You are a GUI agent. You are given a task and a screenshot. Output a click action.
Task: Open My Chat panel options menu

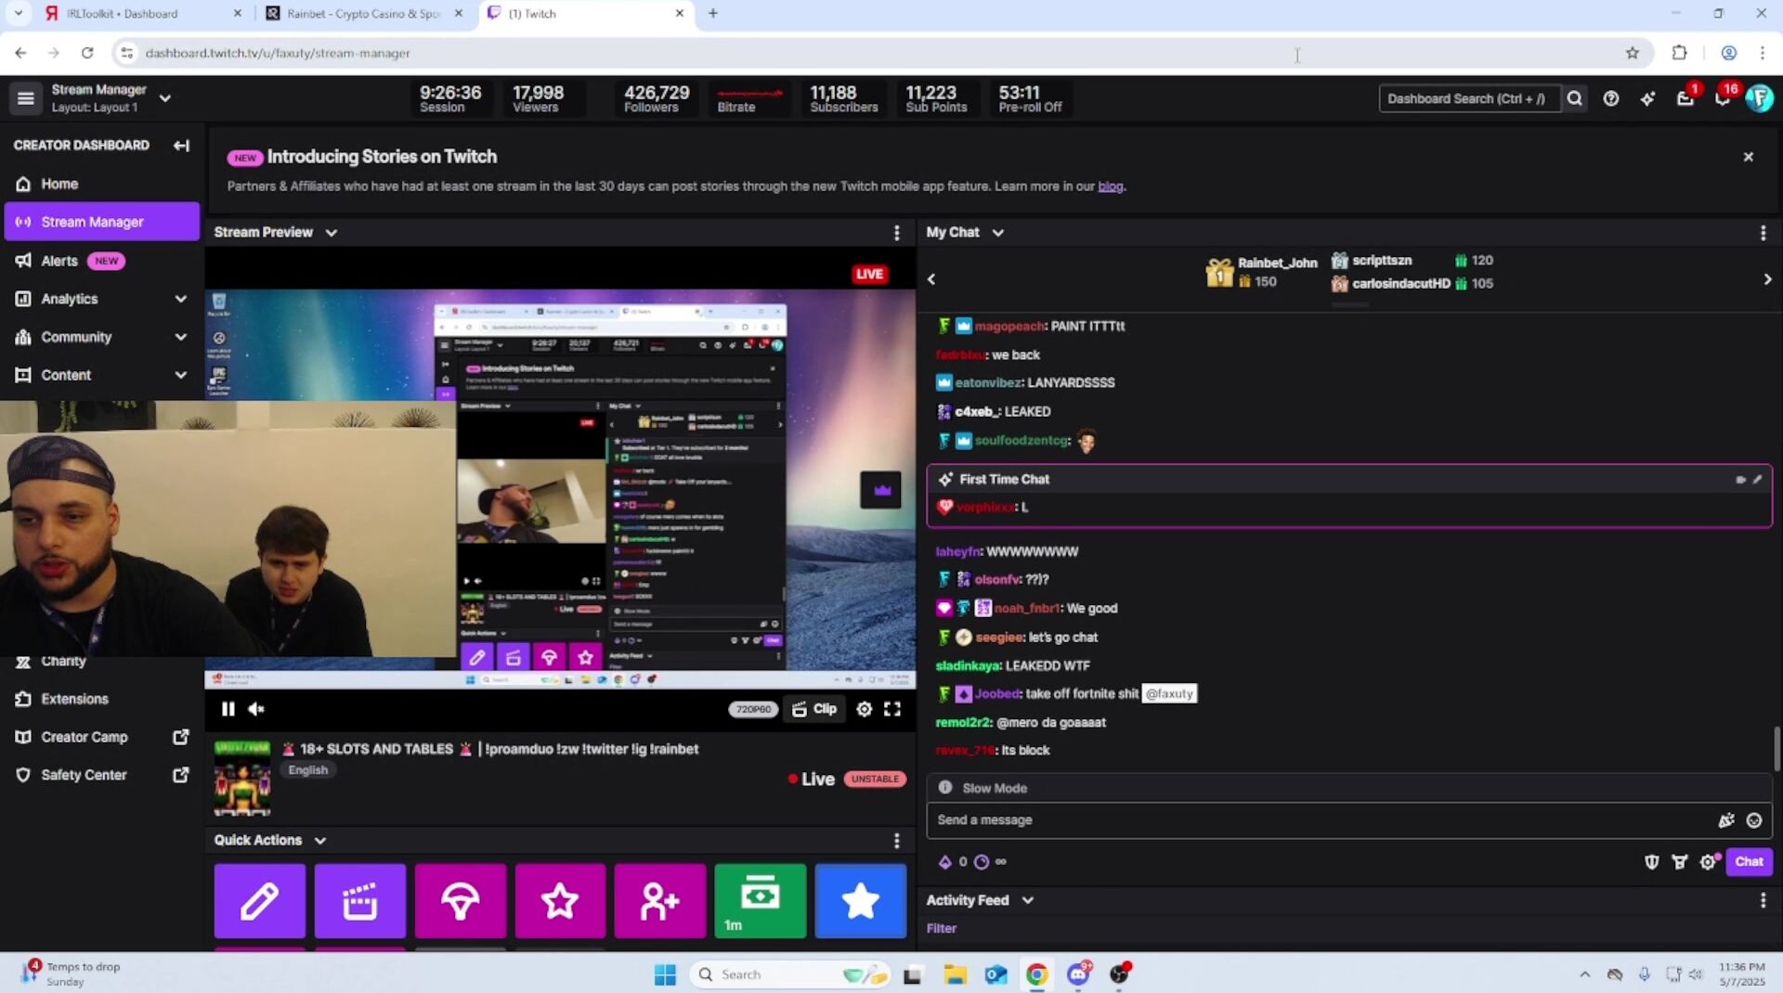pos(1763,233)
